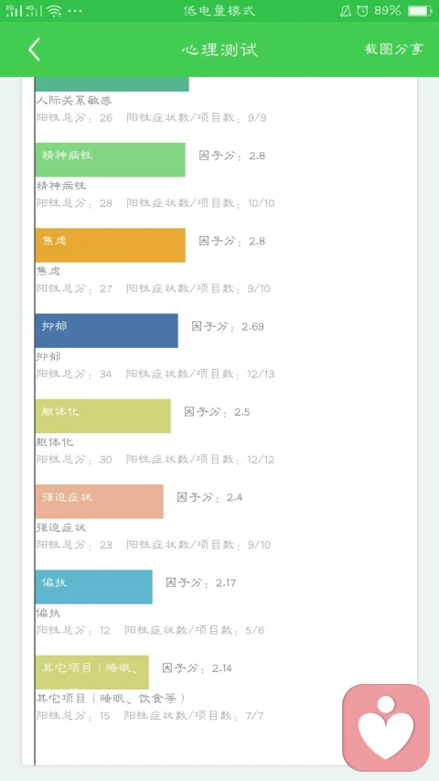
Task: Tap the alarm clock status icon
Action: tap(362, 11)
